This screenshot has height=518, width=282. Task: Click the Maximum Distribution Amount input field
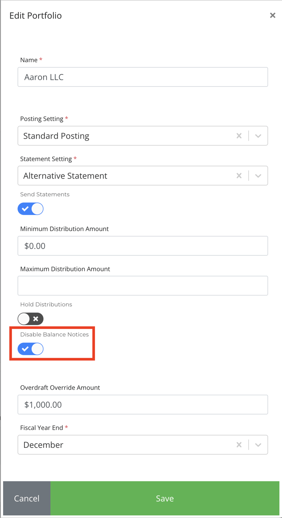click(x=143, y=286)
